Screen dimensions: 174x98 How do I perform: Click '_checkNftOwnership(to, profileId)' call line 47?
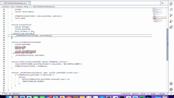[x=30, y=55]
